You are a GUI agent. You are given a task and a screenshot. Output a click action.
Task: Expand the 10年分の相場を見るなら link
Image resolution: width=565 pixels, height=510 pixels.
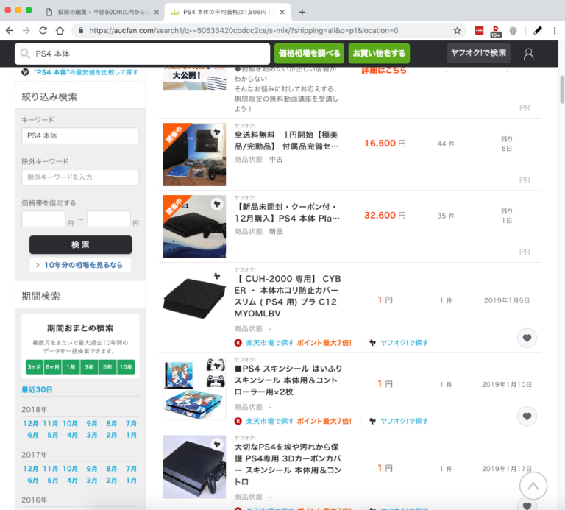coord(80,265)
